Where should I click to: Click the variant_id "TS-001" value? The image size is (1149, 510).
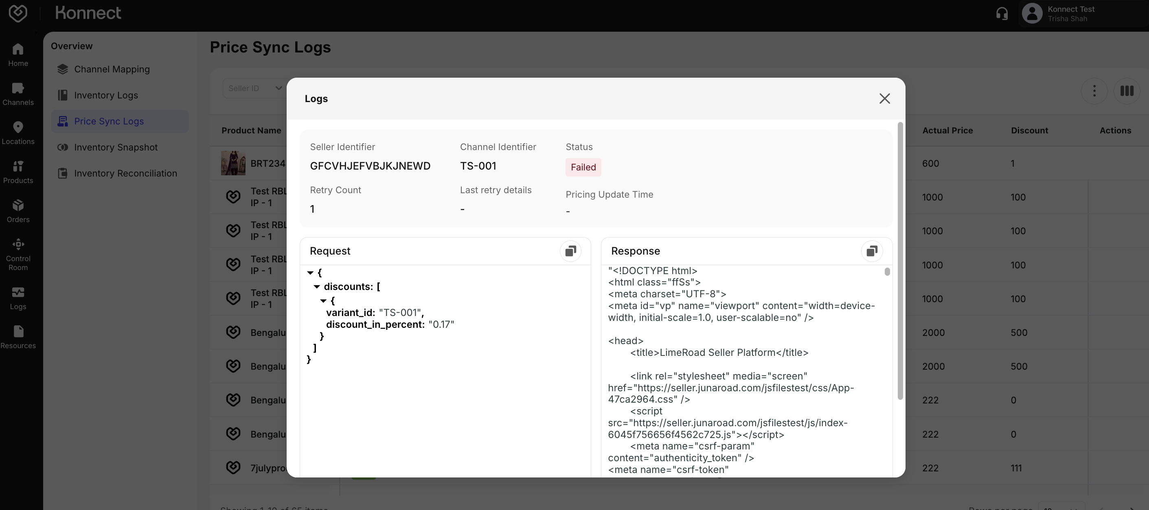(401, 313)
